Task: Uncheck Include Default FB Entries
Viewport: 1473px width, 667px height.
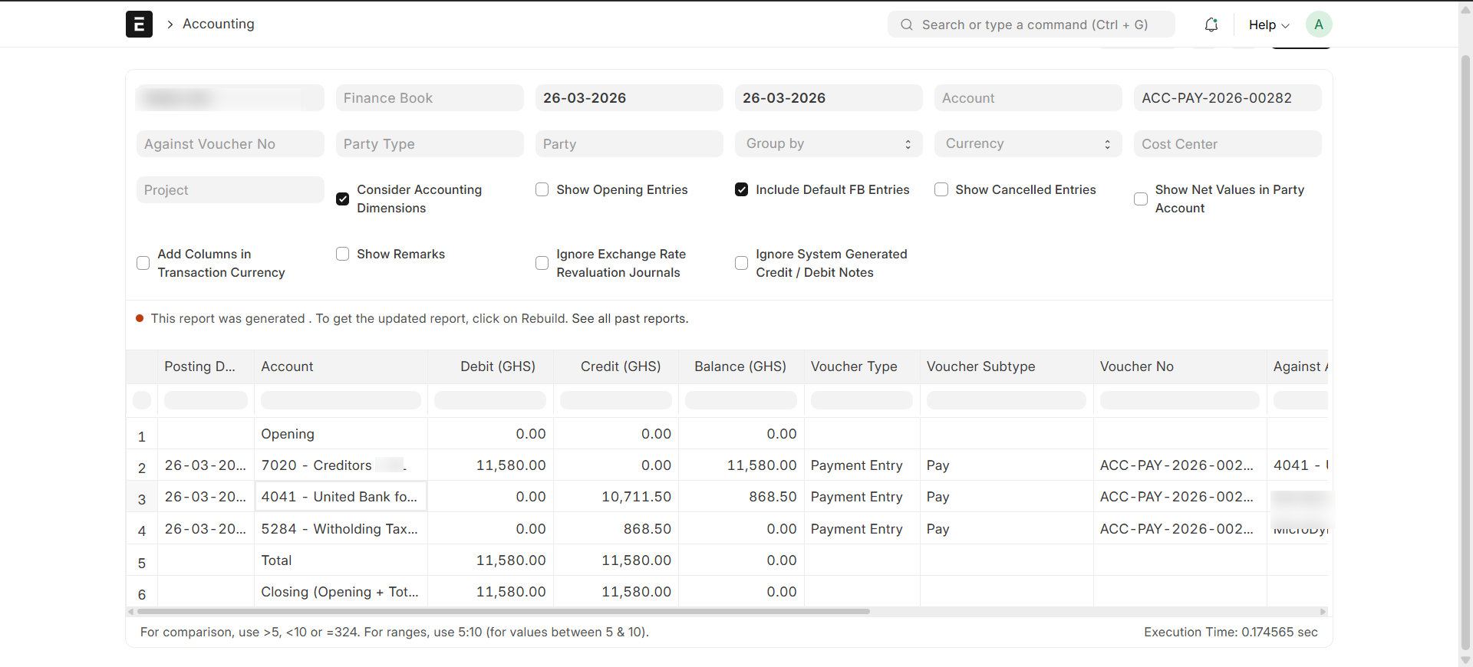Action: coord(742,189)
